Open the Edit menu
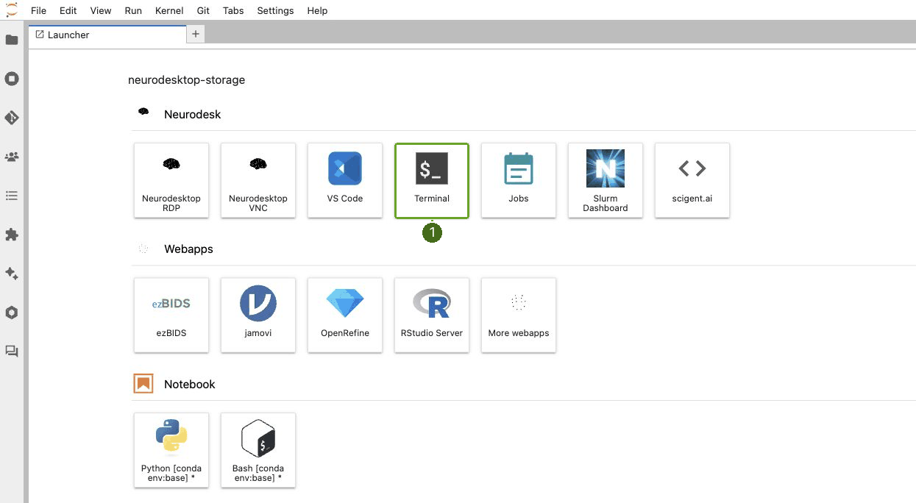 pyautogui.click(x=68, y=10)
